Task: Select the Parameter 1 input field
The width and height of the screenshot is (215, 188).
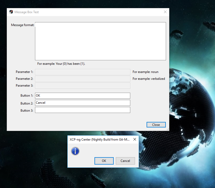Action: [x=82, y=72]
